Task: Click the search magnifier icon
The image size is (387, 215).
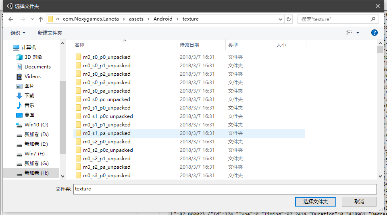Action: coord(373,19)
